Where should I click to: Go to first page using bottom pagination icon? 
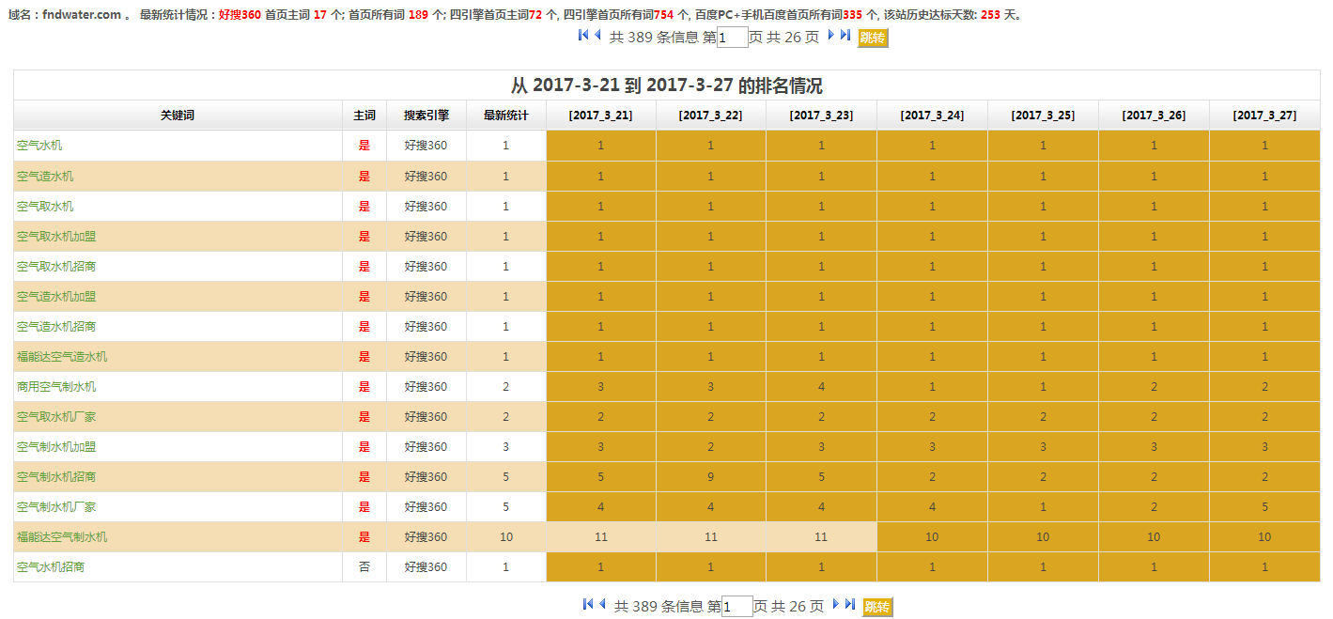coord(588,605)
